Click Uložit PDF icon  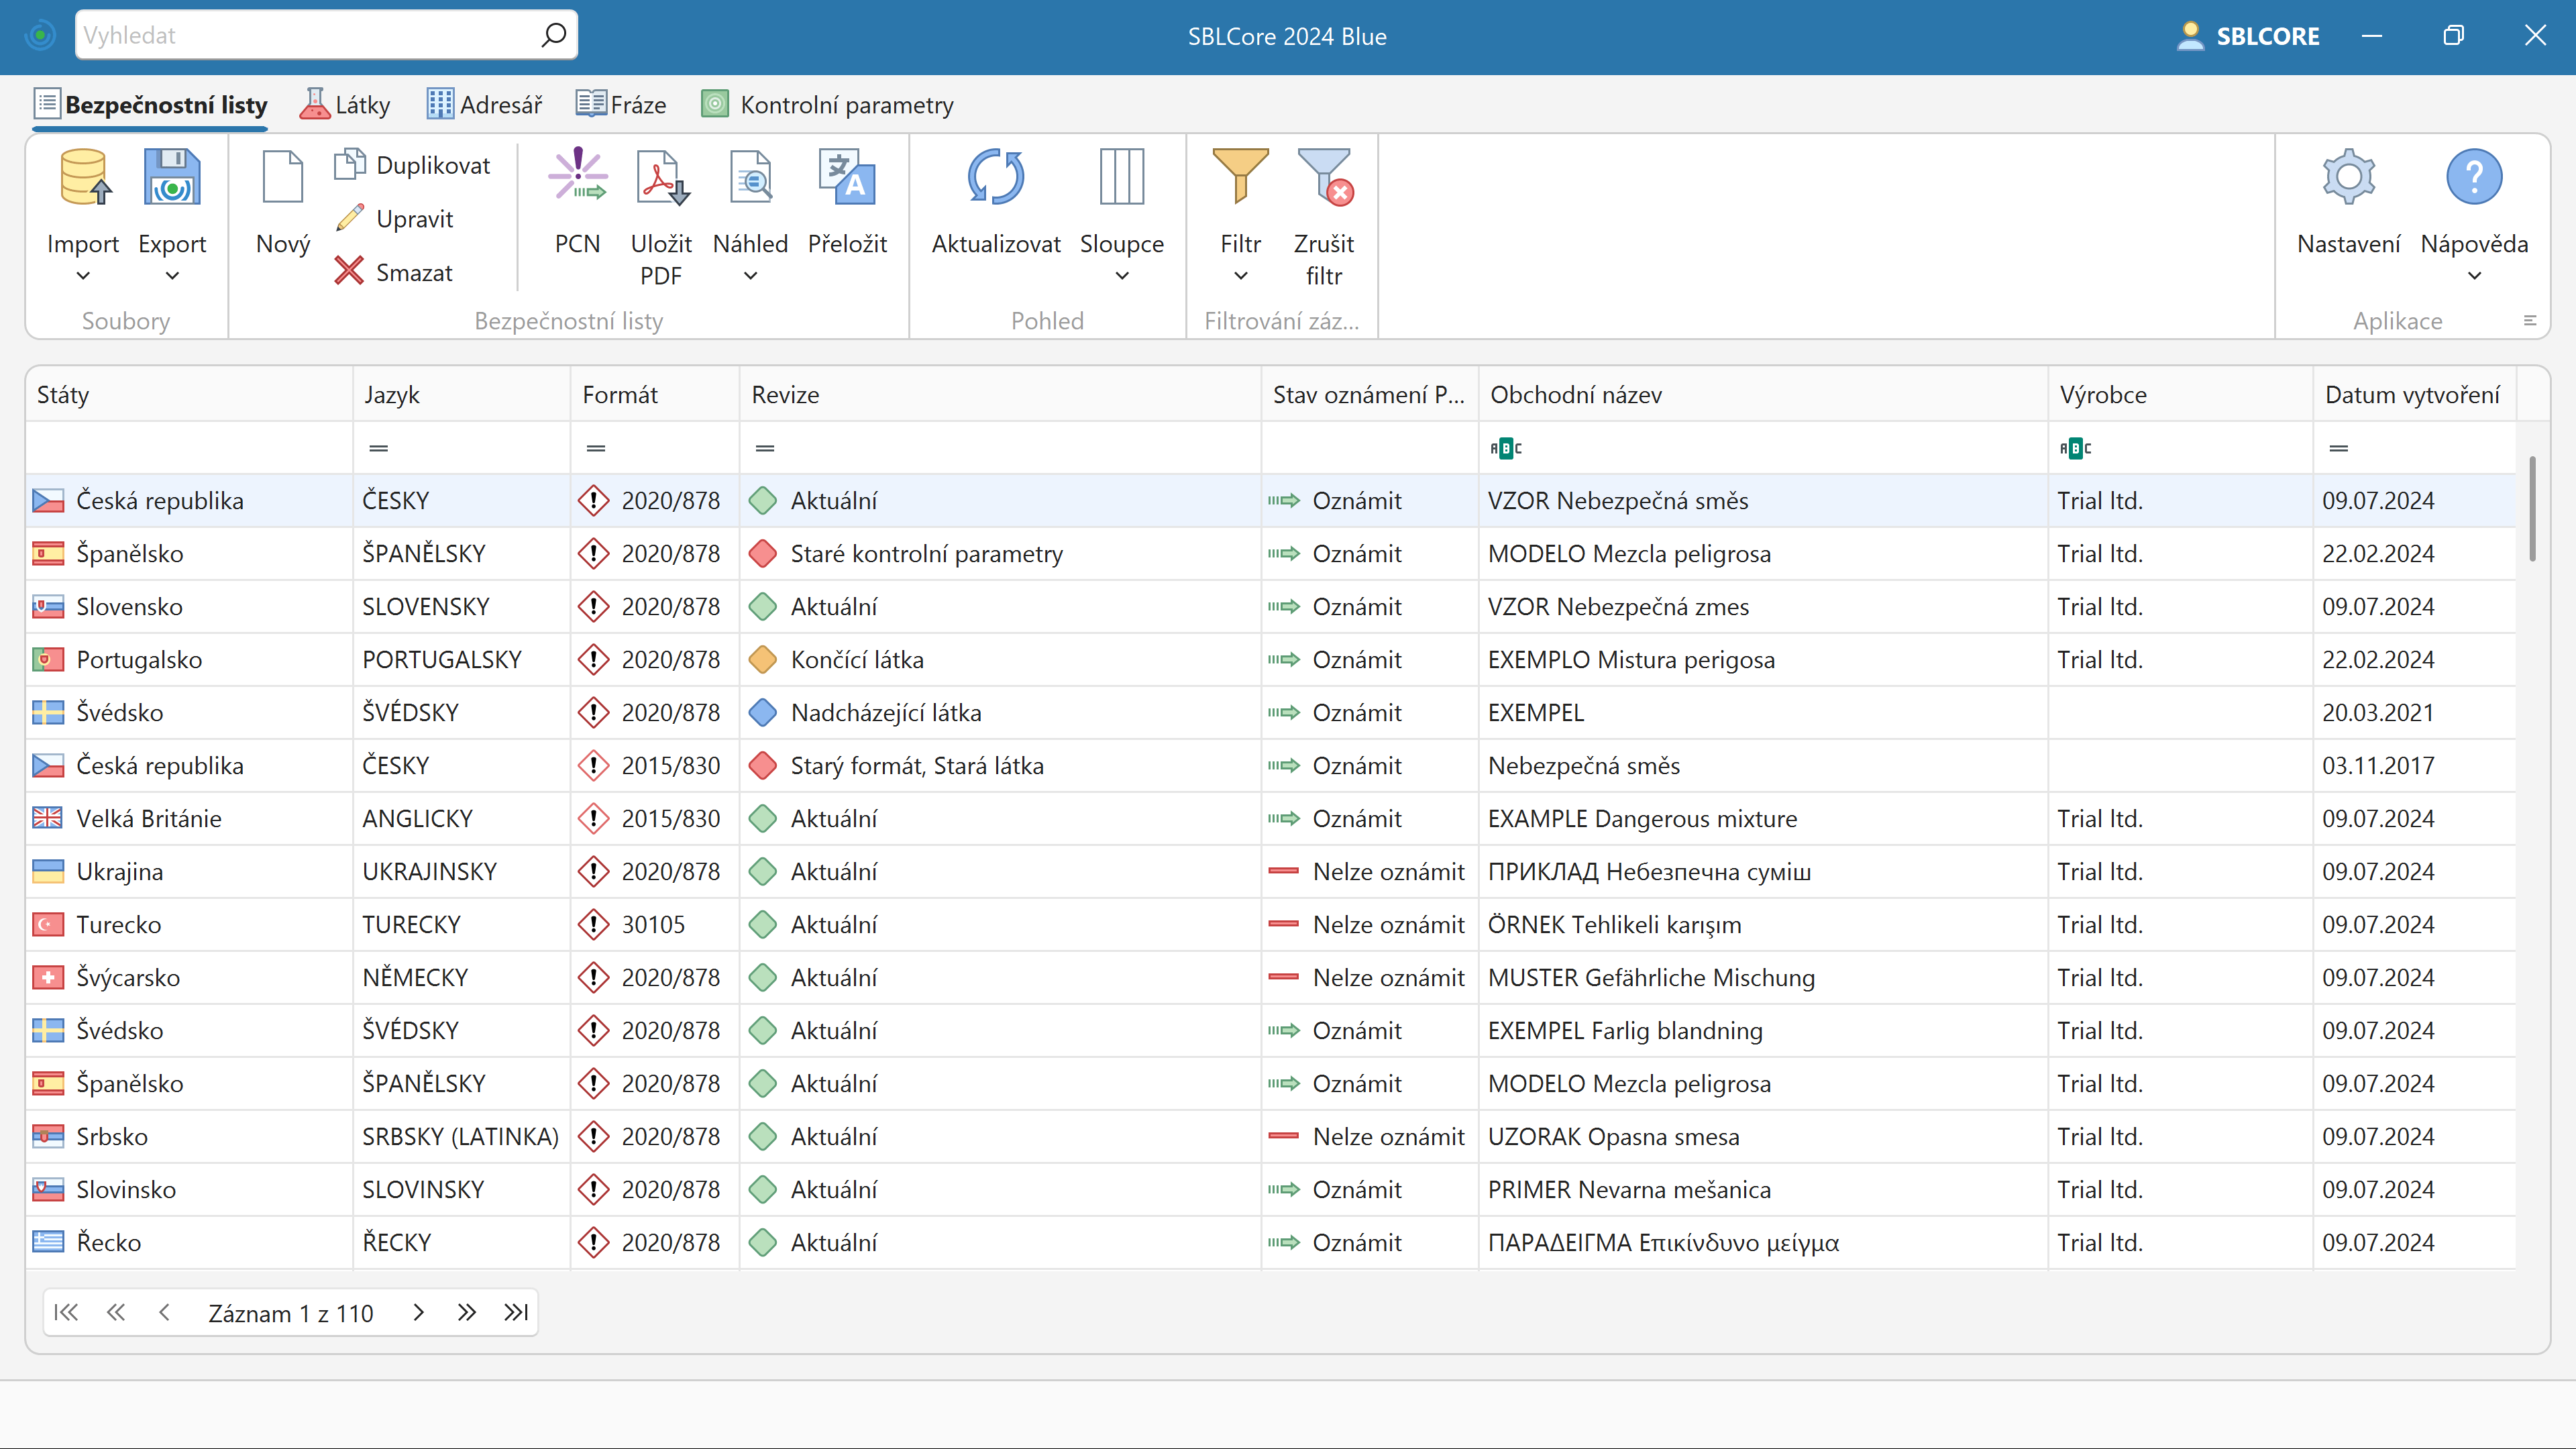coord(661,178)
